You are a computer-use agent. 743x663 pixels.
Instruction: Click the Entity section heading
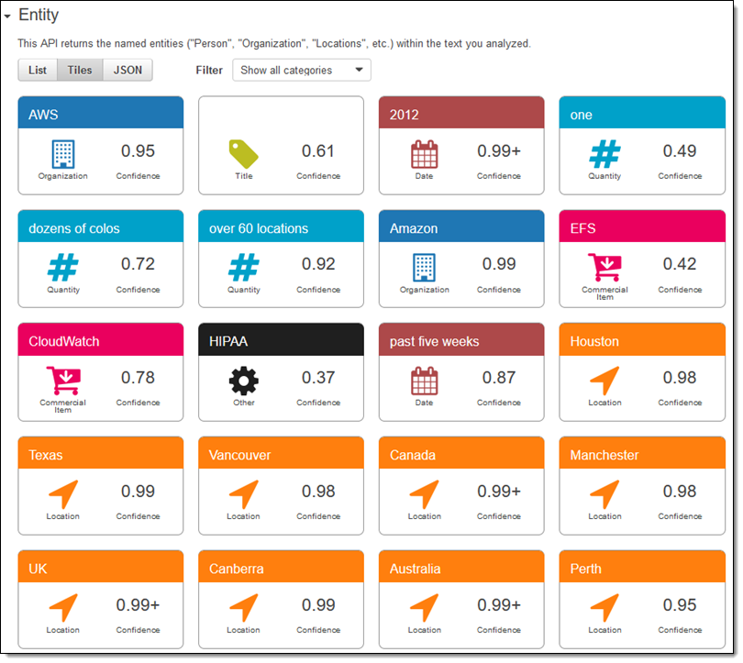click(x=39, y=15)
